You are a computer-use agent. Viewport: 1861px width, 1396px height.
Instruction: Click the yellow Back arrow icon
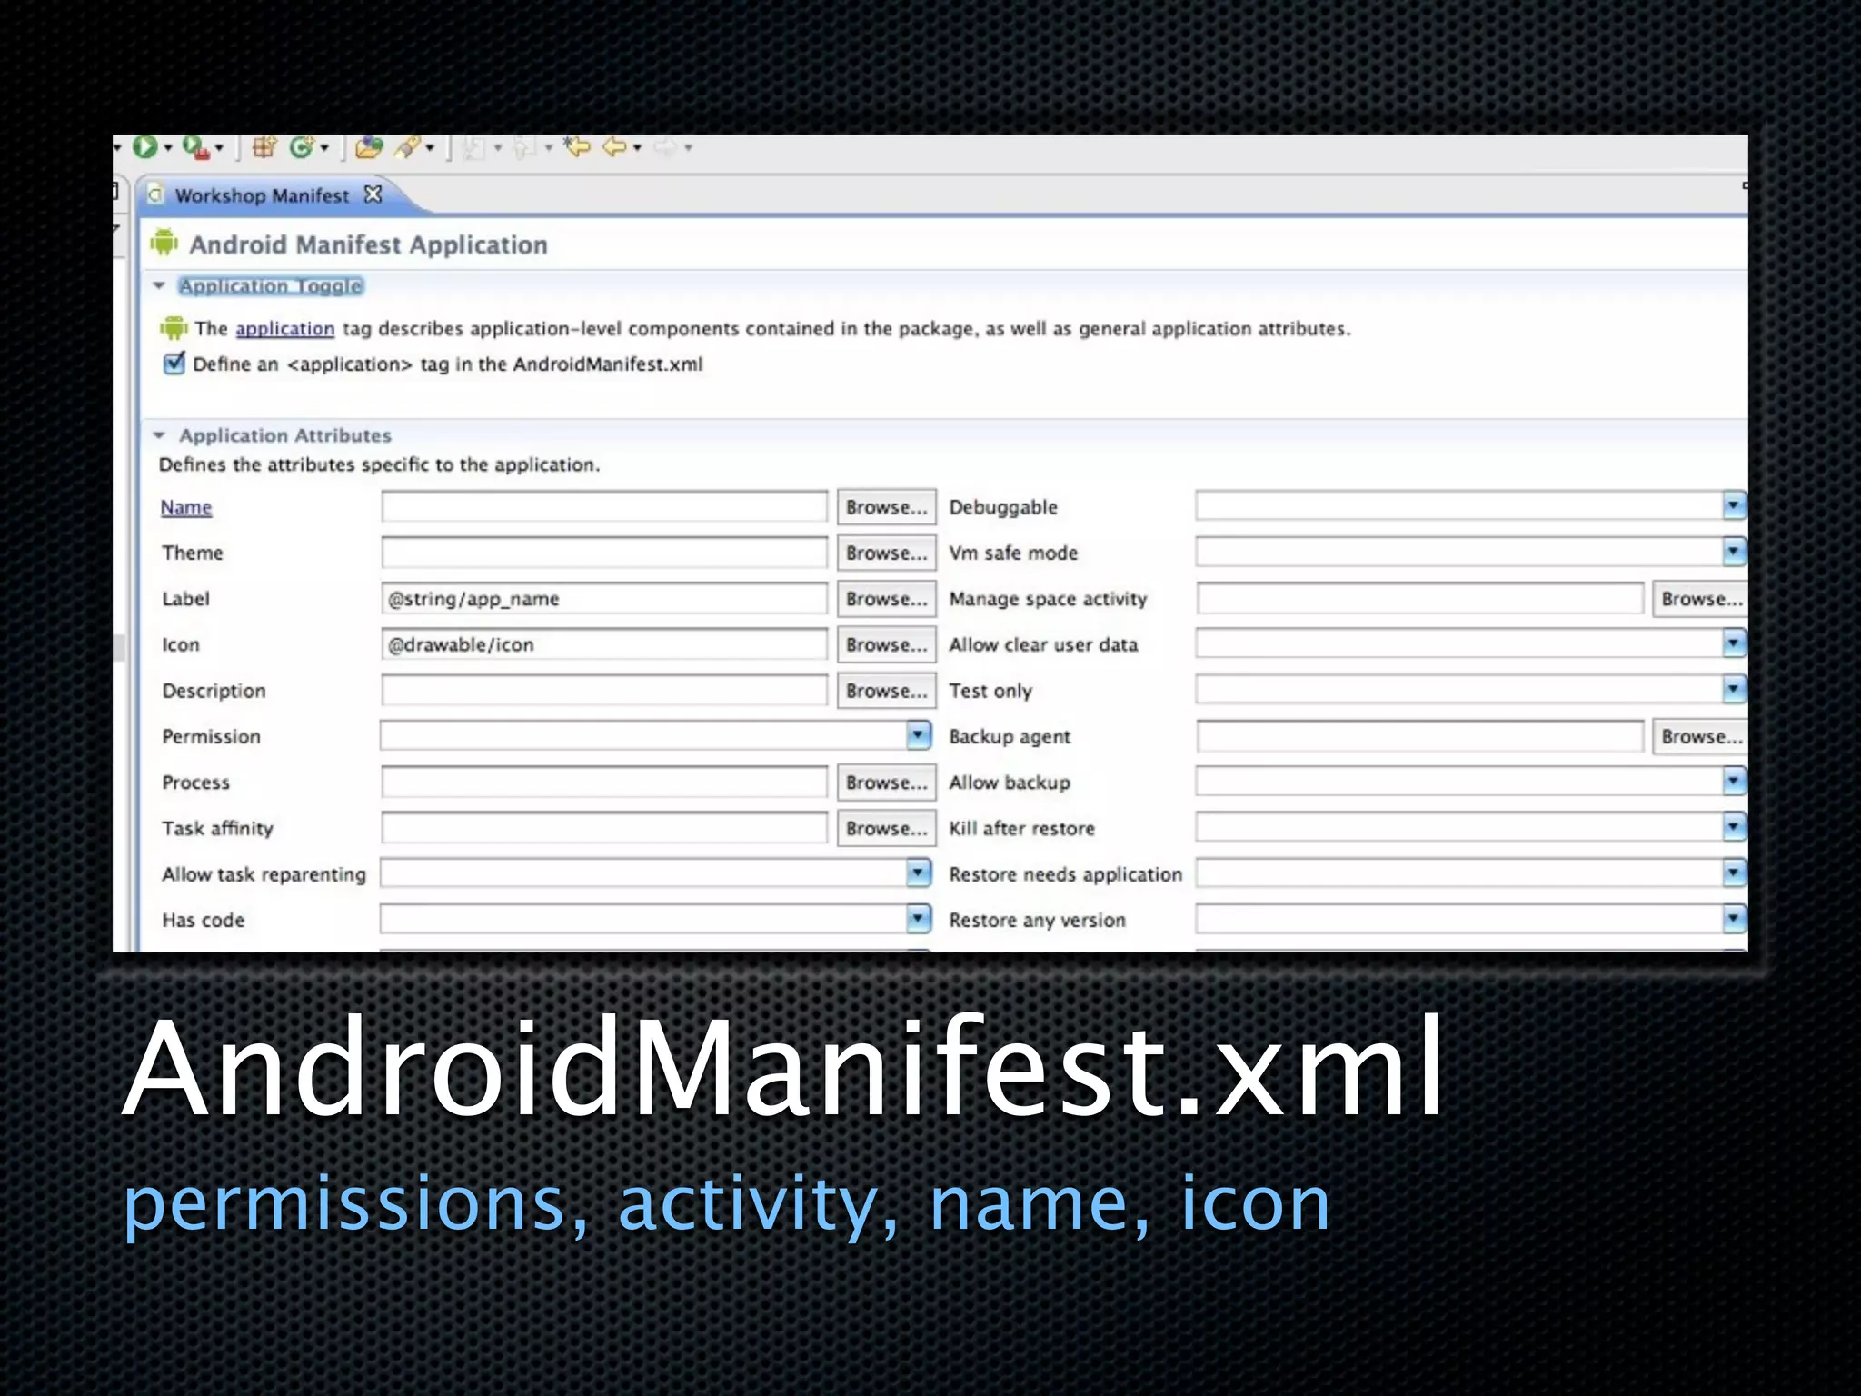(616, 145)
